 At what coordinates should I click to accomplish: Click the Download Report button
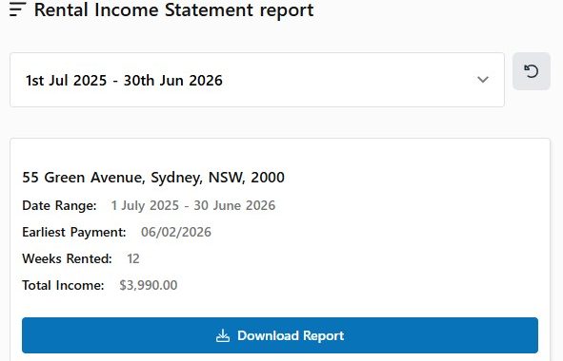coord(280,335)
